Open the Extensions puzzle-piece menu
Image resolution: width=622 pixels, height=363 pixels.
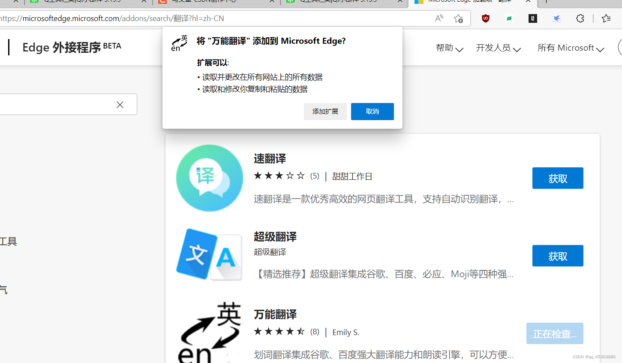click(580, 18)
